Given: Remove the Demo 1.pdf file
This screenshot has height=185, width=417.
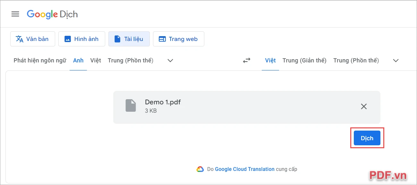Looking at the screenshot, I should tap(364, 107).
